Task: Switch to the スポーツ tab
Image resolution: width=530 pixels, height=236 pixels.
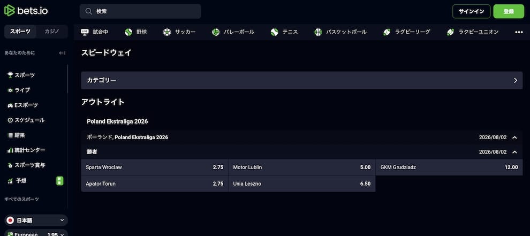Action: point(20,32)
